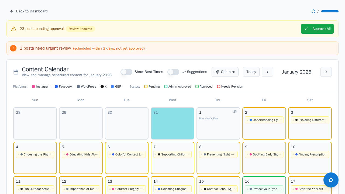Image resolution: width=345 pixels, height=194 pixels.
Task: Go back a month with the left chevron
Action: point(267,72)
